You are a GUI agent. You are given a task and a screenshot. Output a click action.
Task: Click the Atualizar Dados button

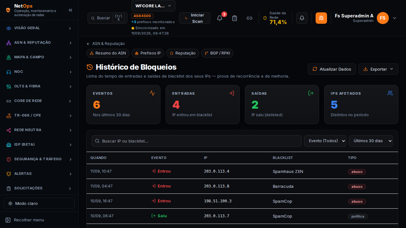pos(332,69)
